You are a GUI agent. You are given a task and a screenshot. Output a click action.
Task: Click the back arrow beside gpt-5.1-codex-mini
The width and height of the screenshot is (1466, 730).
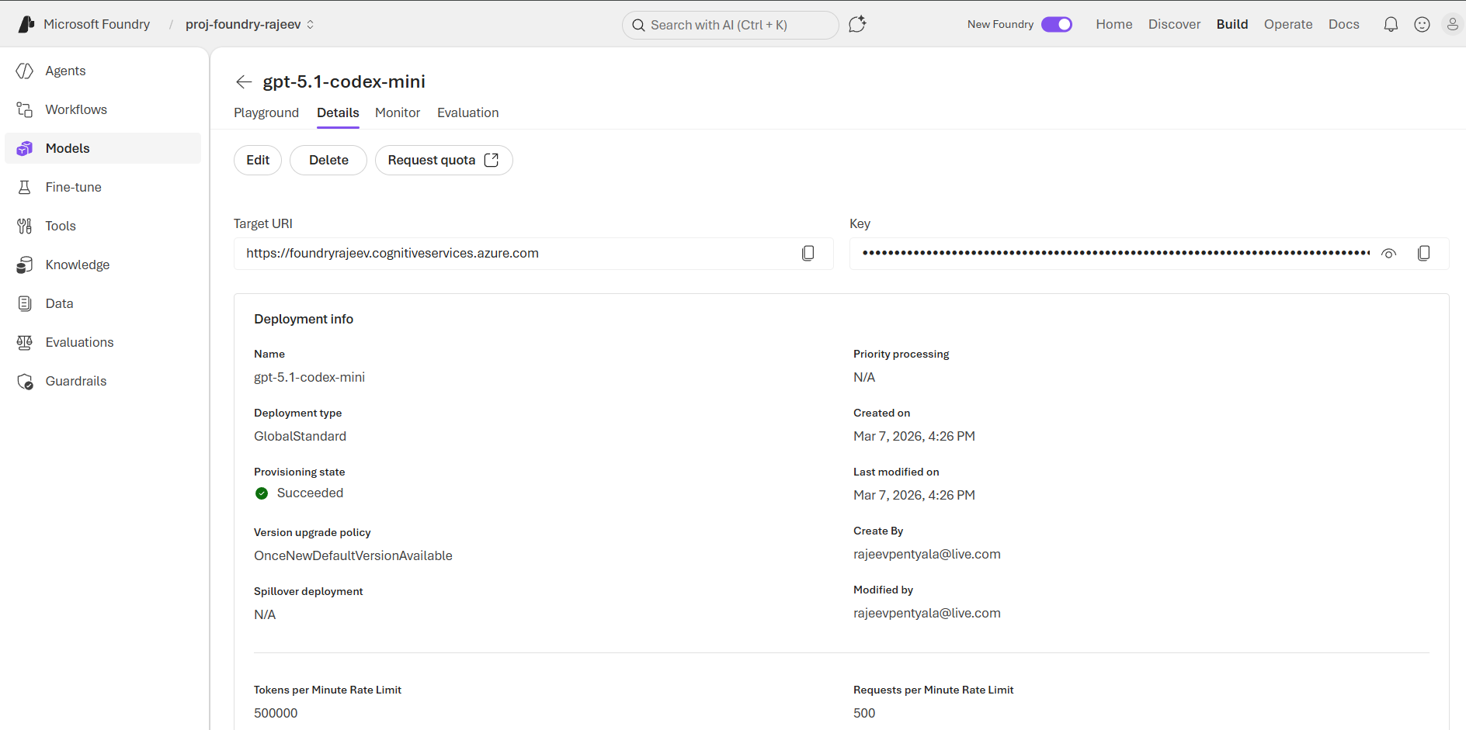[x=244, y=82]
